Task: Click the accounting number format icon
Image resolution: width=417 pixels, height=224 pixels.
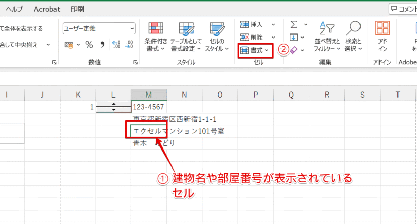Action: (69, 45)
